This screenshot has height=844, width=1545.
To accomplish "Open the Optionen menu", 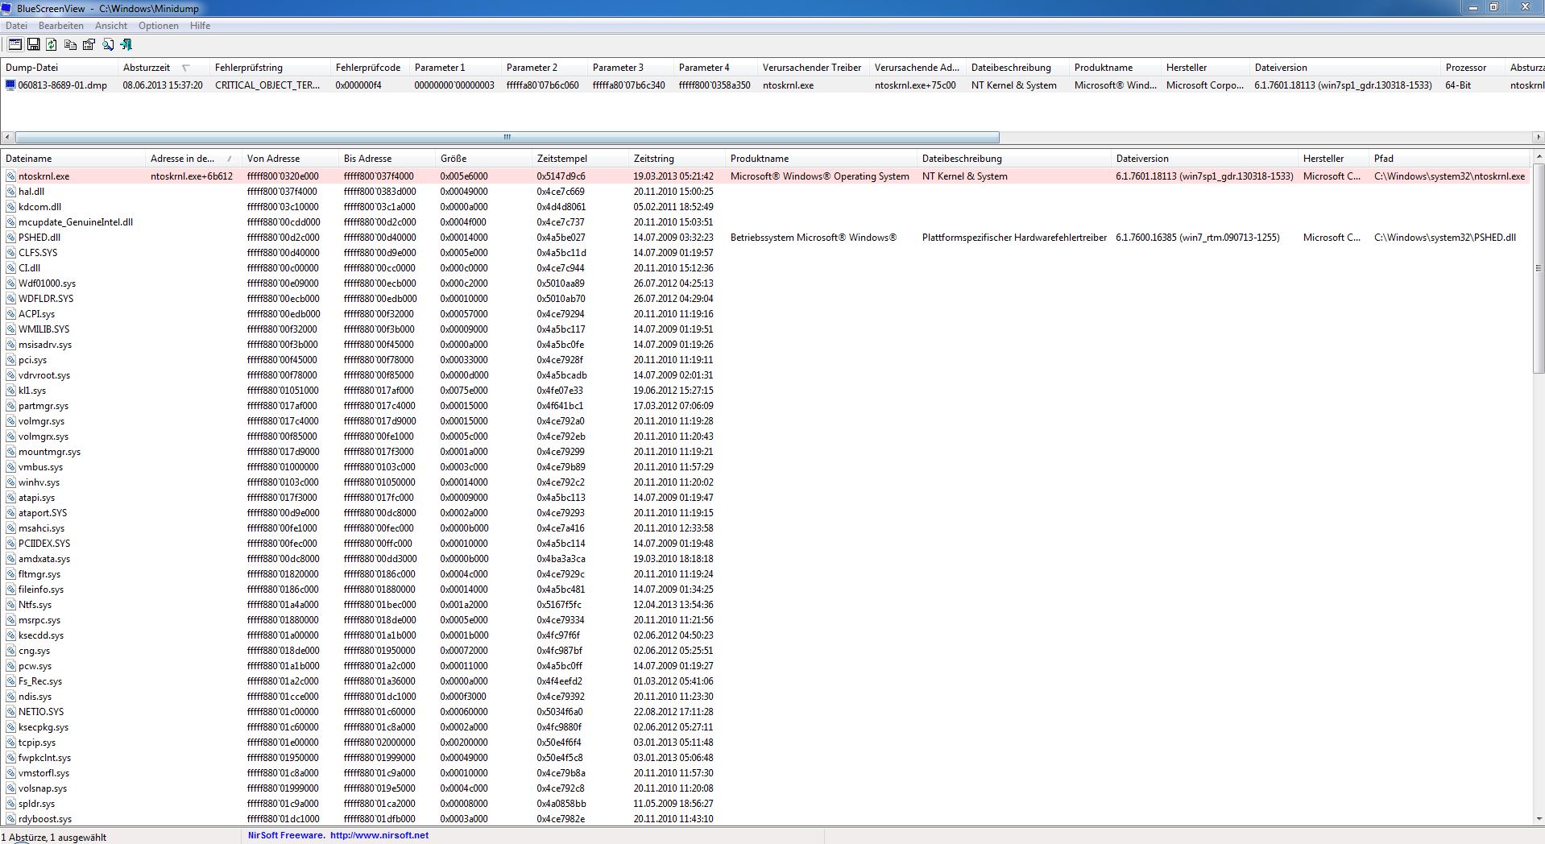I will (x=159, y=26).
